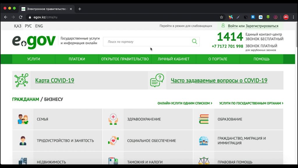Click the Социальное обеспечение heart icon
The image size is (298, 168).
[113, 141]
